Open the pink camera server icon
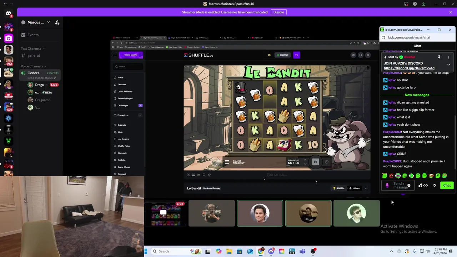The height and width of the screenshot is (257, 457). (x=9, y=38)
